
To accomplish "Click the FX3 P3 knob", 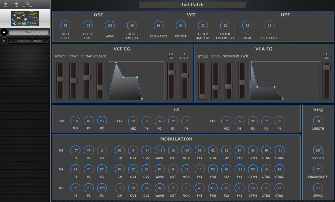I will click(x=266, y=121).
